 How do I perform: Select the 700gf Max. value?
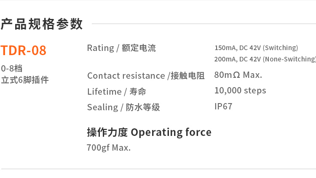pyautogui.click(x=108, y=148)
